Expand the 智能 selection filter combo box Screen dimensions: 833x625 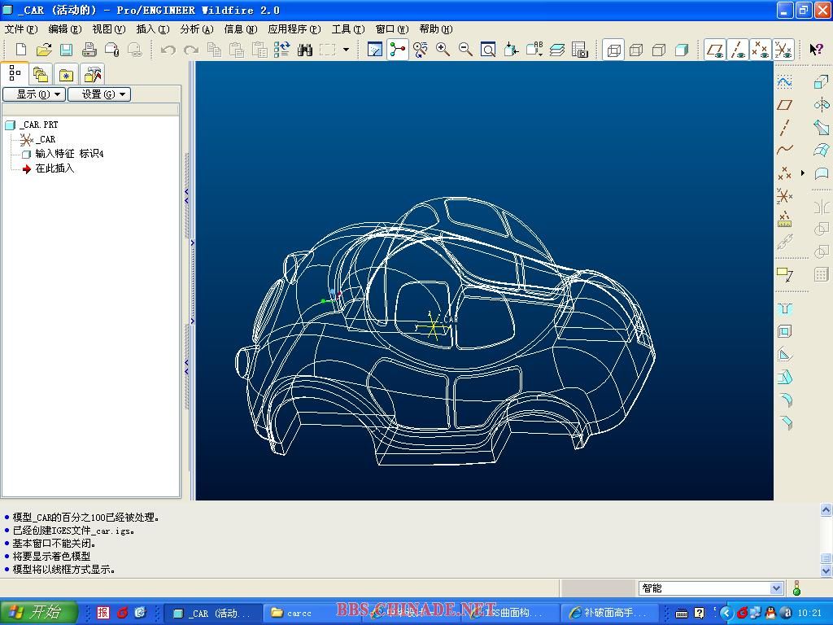[x=776, y=588]
